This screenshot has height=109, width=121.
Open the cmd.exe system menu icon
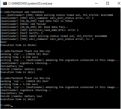click(x=5, y=3)
